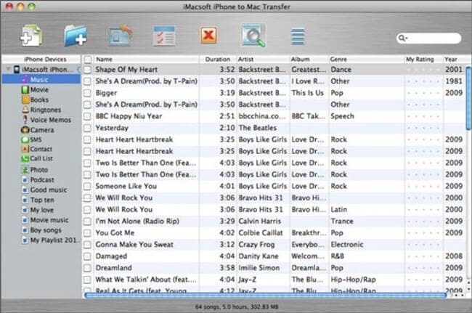472x313 pixels.
Task: Sort by the My Rating column header
Action: (424, 60)
